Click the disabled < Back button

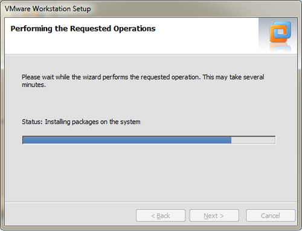coord(161,216)
